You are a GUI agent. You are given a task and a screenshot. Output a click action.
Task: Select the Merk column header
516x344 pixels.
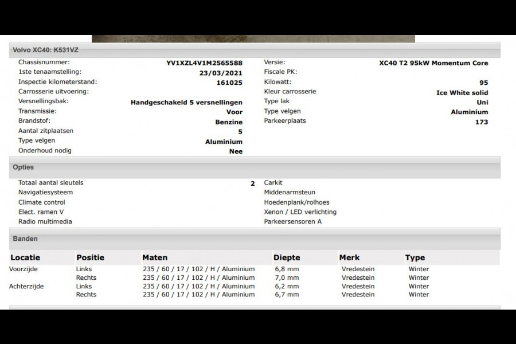click(x=349, y=257)
